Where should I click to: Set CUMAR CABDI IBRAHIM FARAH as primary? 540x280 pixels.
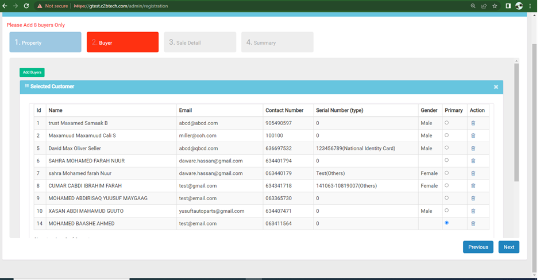[x=447, y=185]
